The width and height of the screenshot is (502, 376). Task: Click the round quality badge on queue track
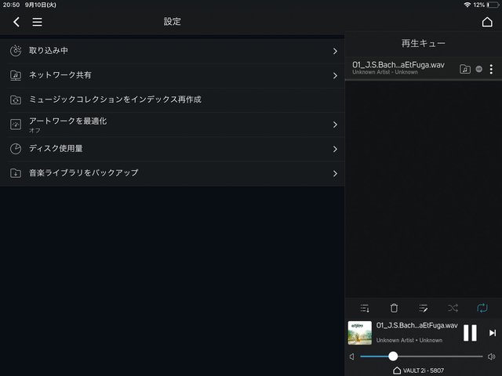[479, 69]
